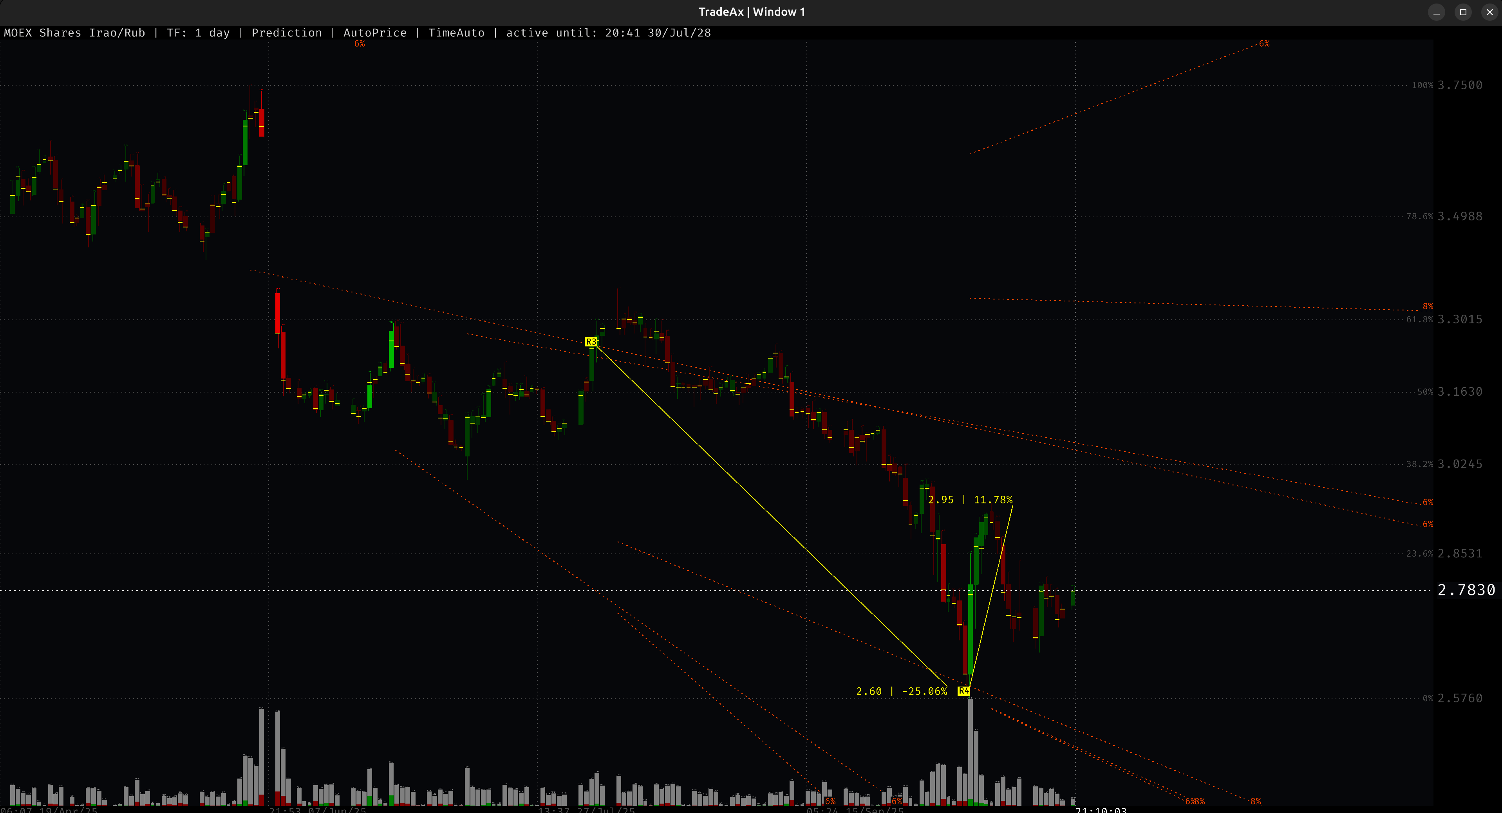Select the 61.8% Fibonacci level 3.3015
The width and height of the screenshot is (1502, 813).
1459,319
